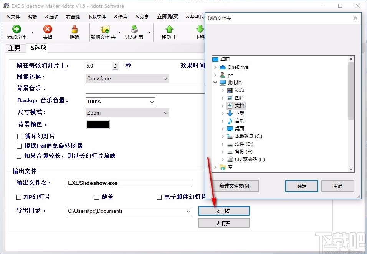Click the black background color swatch
367x254 pixels.
(x=98, y=124)
